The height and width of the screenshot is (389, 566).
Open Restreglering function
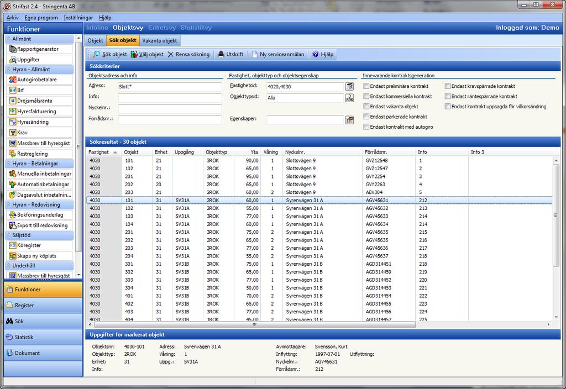coord(39,154)
